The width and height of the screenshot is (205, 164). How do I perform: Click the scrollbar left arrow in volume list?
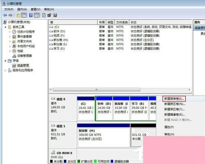click(x=51, y=90)
